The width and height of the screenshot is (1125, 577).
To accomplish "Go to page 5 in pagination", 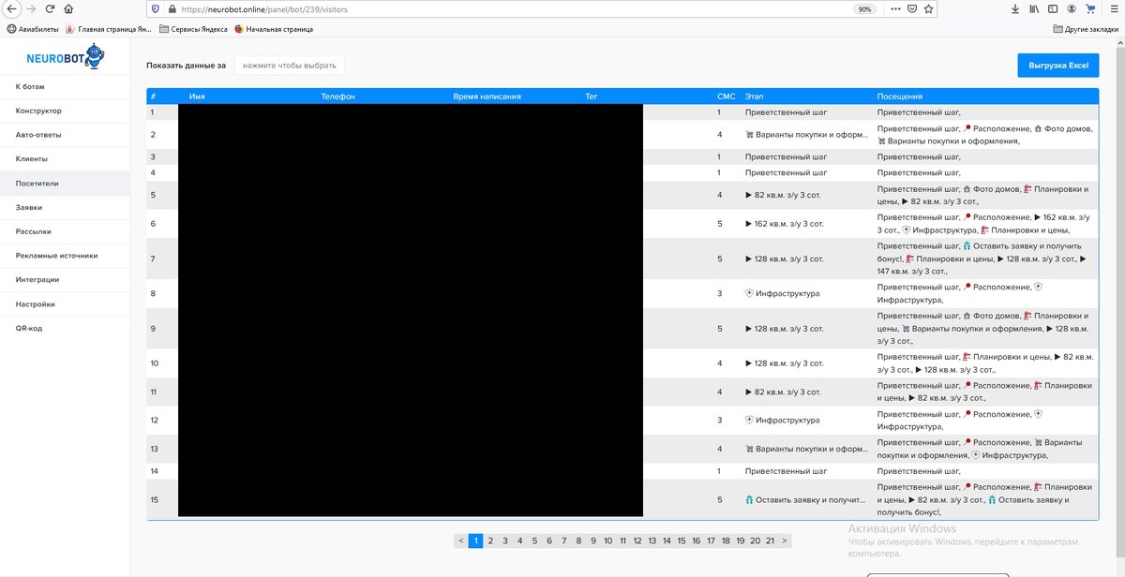I will point(534,540).
